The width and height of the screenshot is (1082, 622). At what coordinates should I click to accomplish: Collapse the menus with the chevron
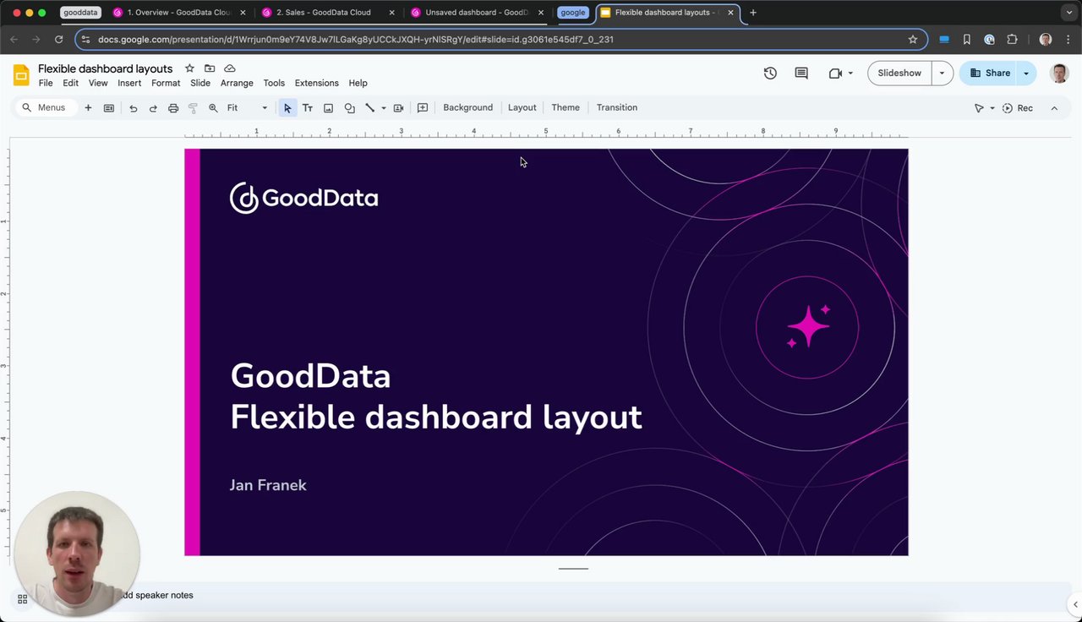(x=1054, y=108)
